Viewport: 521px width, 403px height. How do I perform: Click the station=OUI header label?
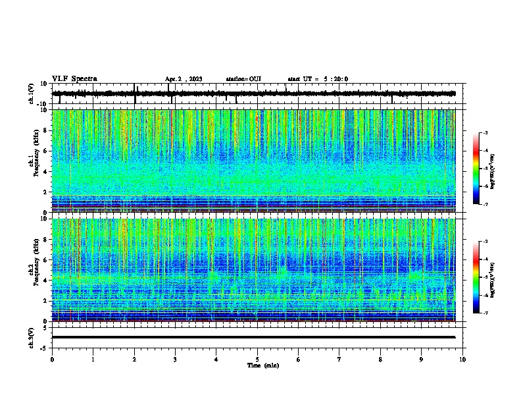(x=243, y=79)
